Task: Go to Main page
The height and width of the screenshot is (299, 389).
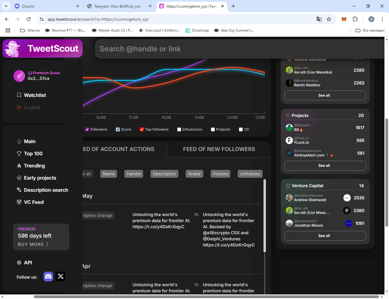Action: point(26,141)
